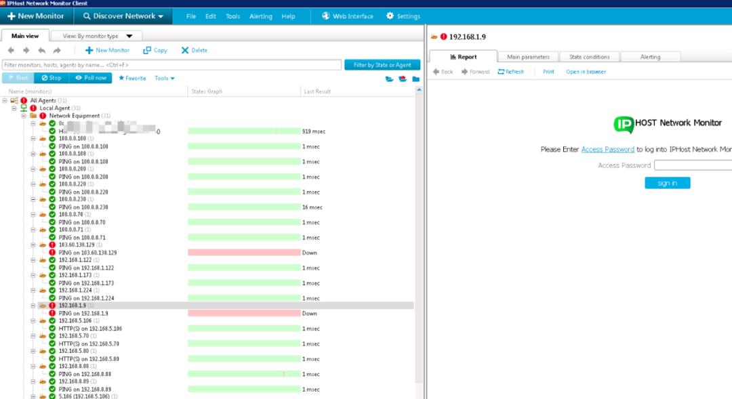The image size is (732, 399).
Task: Click the undo arrow icon
Action: click(41, 50)
